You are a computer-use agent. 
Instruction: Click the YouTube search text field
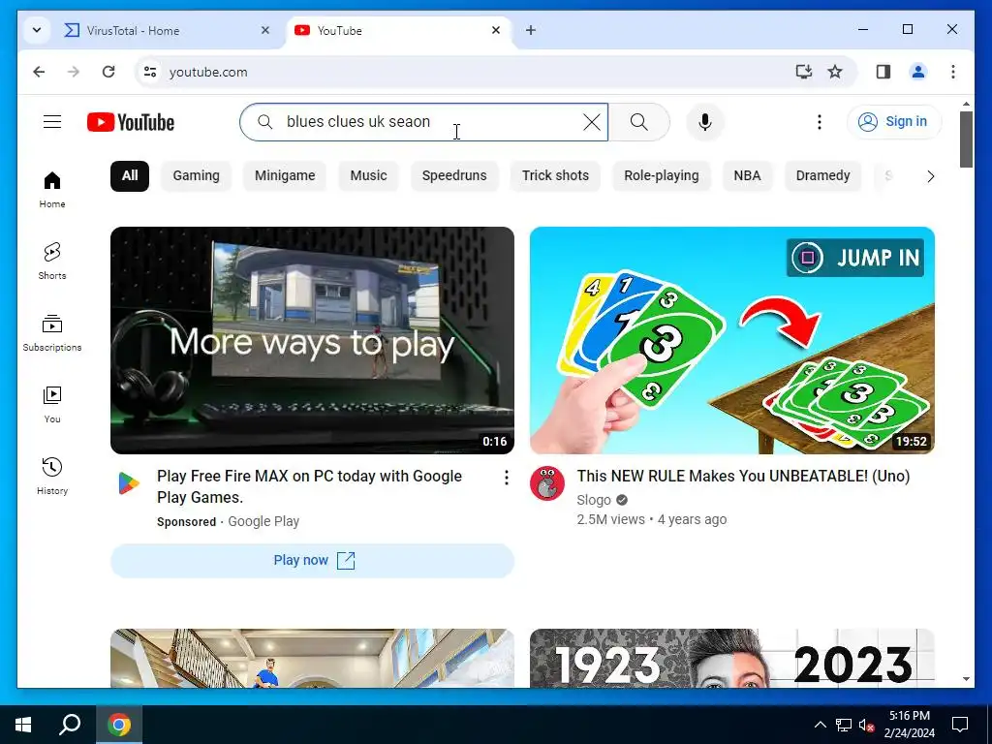click(x=424, y=121)
